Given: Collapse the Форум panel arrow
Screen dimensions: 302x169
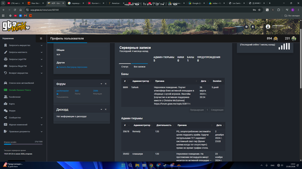Looking at the screenshot, I should [101, 84].
